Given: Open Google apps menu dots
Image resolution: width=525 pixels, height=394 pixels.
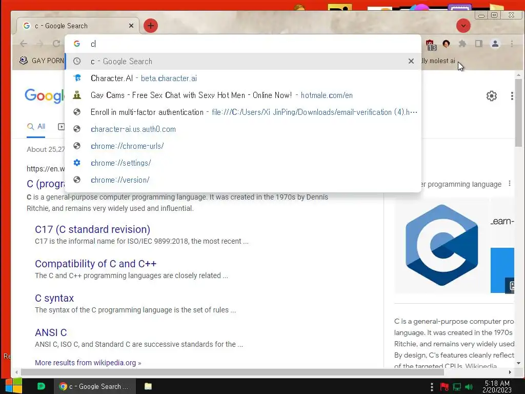Looking at the screenshot, I should click(x=512, y=96).
